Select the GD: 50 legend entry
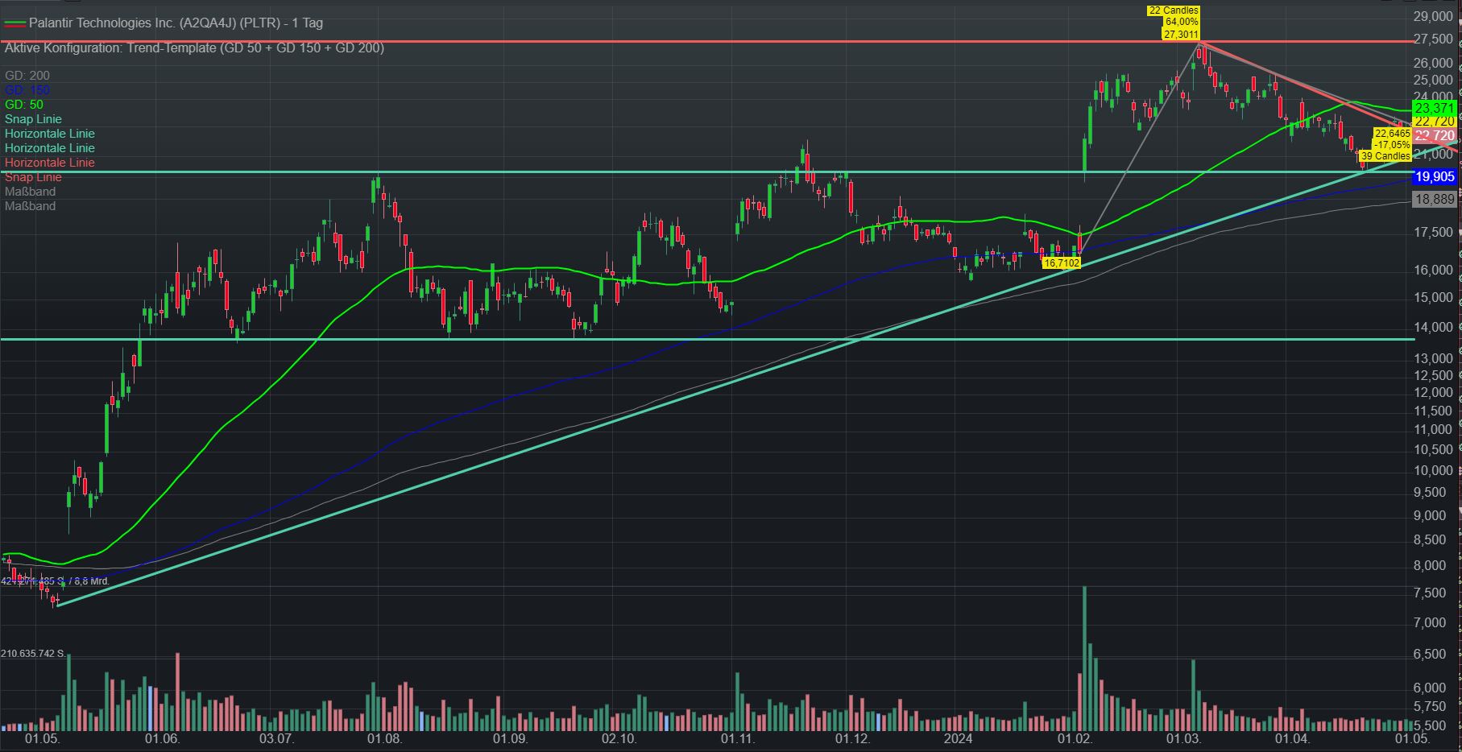 click(24, 105)
